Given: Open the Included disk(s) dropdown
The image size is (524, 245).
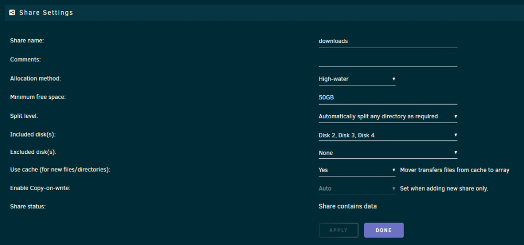Looking at the screenshot, I should coord(388,135).
